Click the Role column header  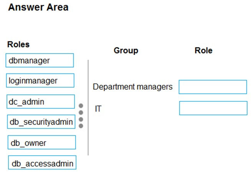204,51
